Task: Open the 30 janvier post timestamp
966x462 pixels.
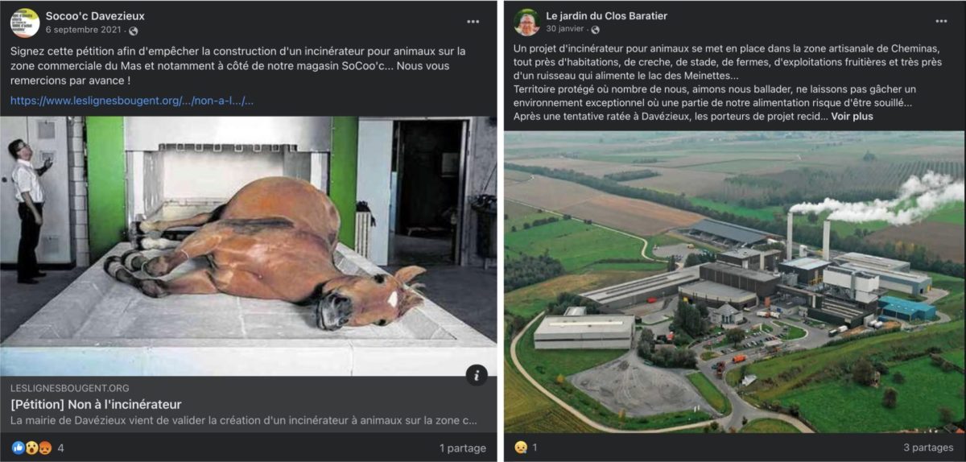Action: [565, 30]
